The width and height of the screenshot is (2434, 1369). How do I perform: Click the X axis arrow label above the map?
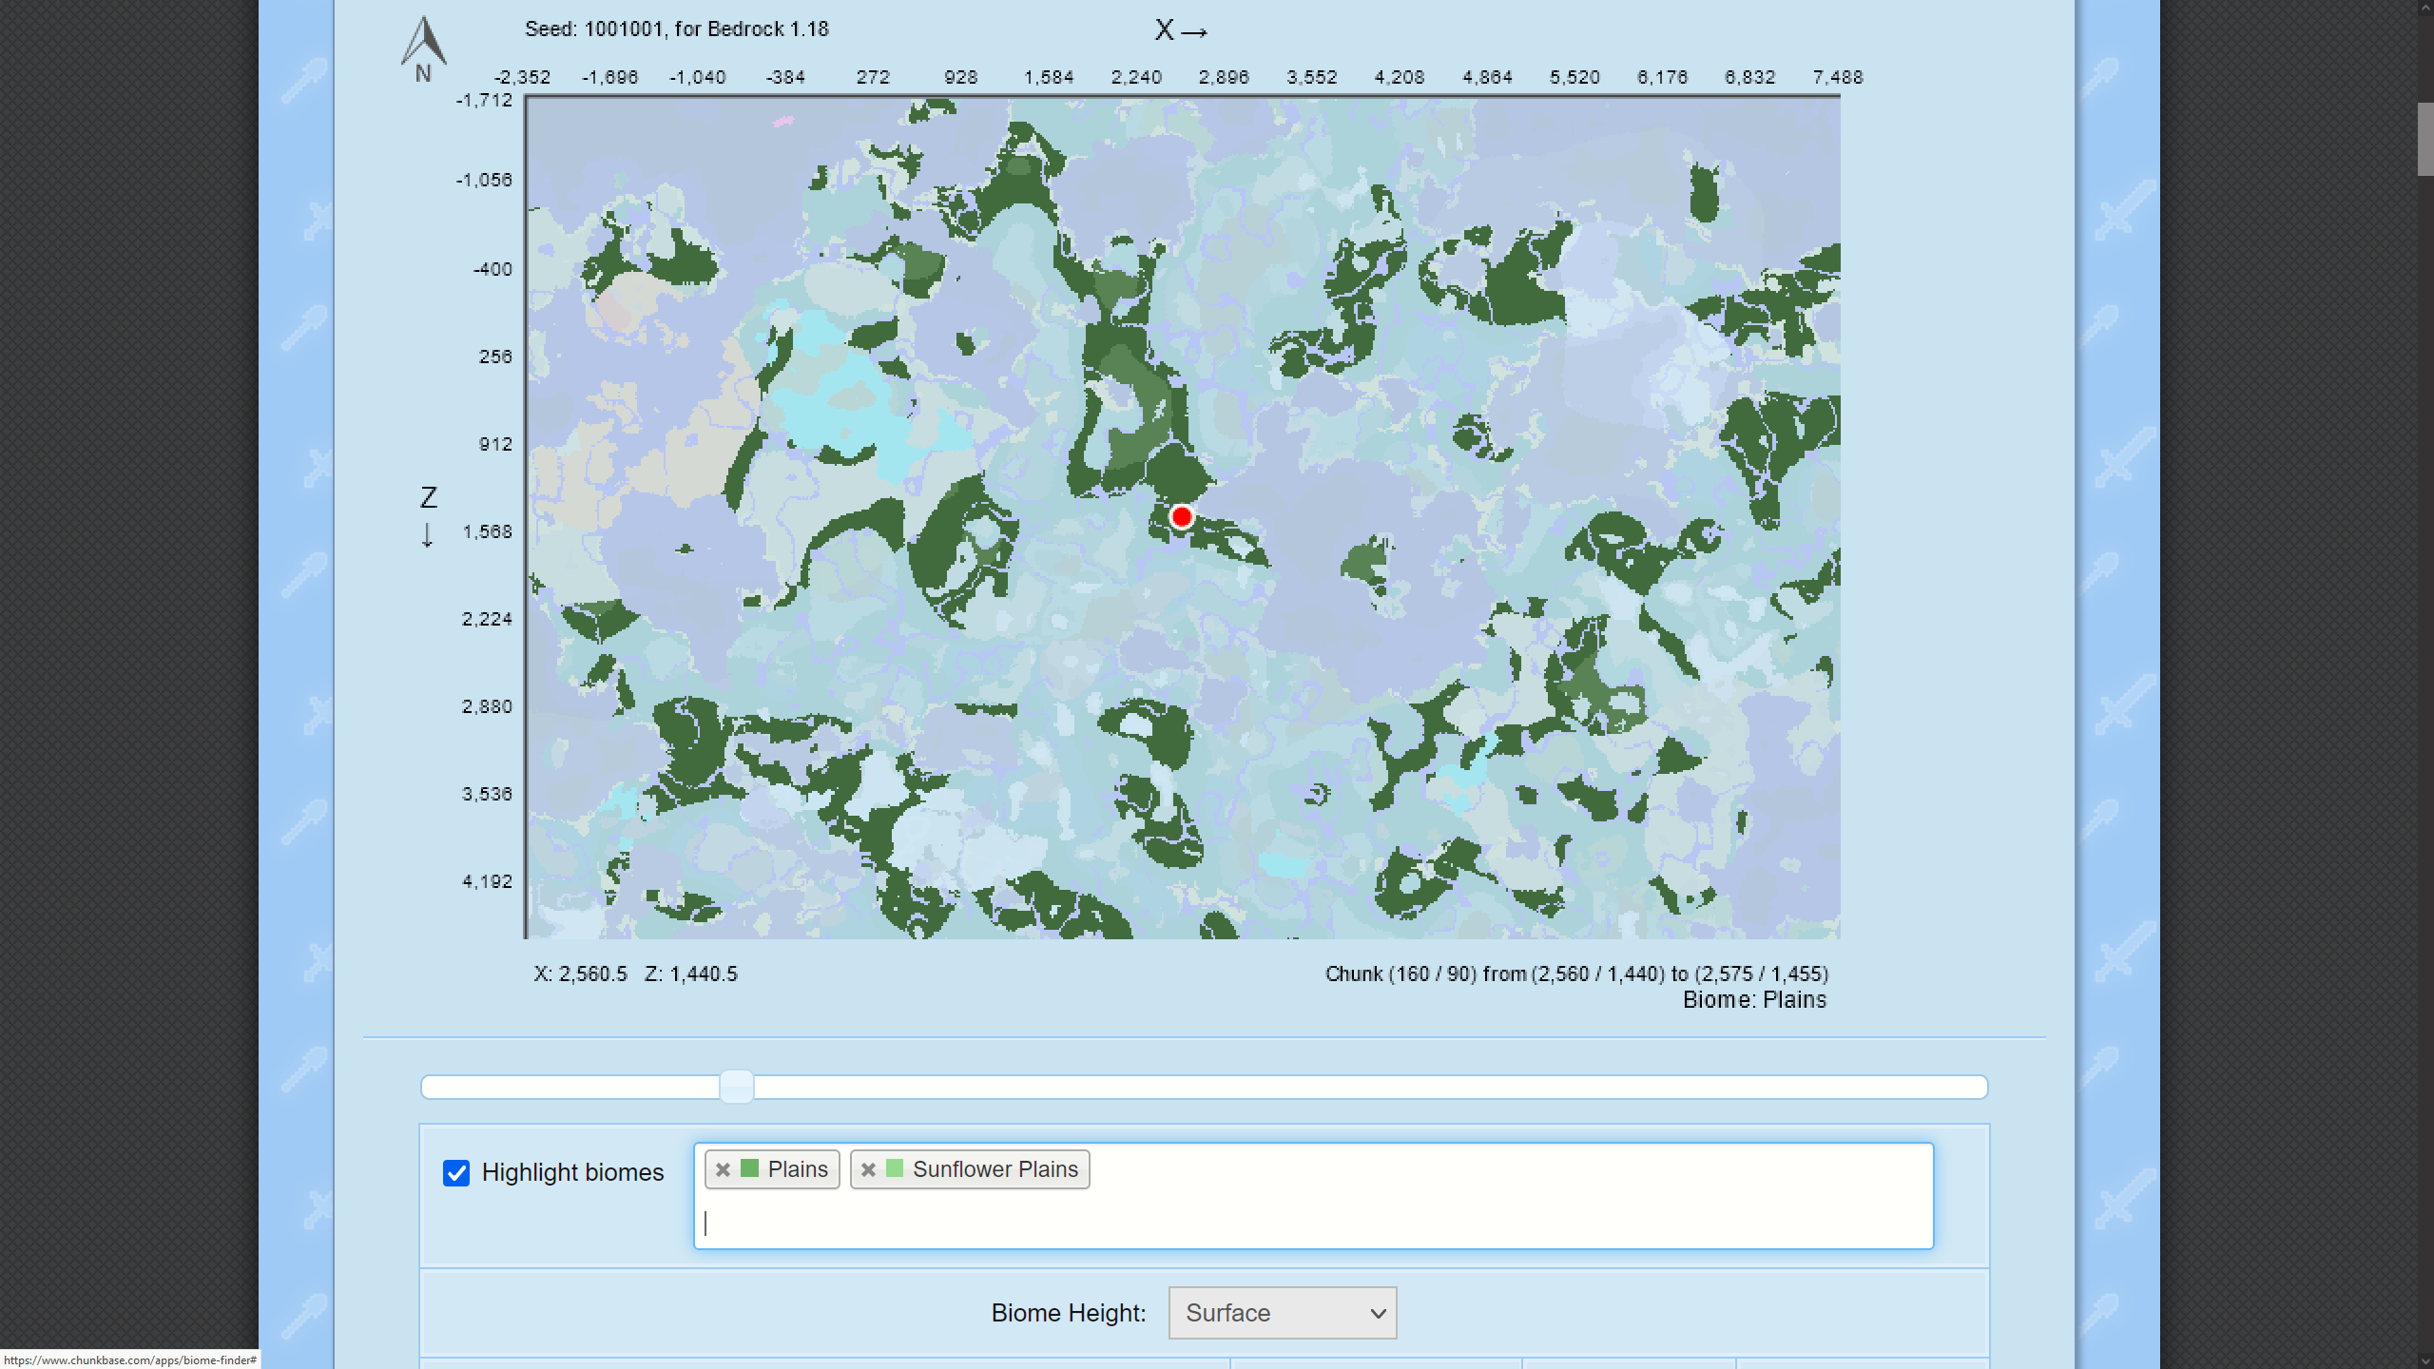point(1181,30)
